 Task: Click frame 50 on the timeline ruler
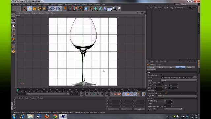[x=83, y=90]
